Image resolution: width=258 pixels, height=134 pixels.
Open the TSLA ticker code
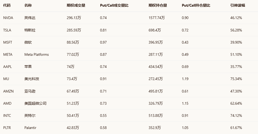7,30
